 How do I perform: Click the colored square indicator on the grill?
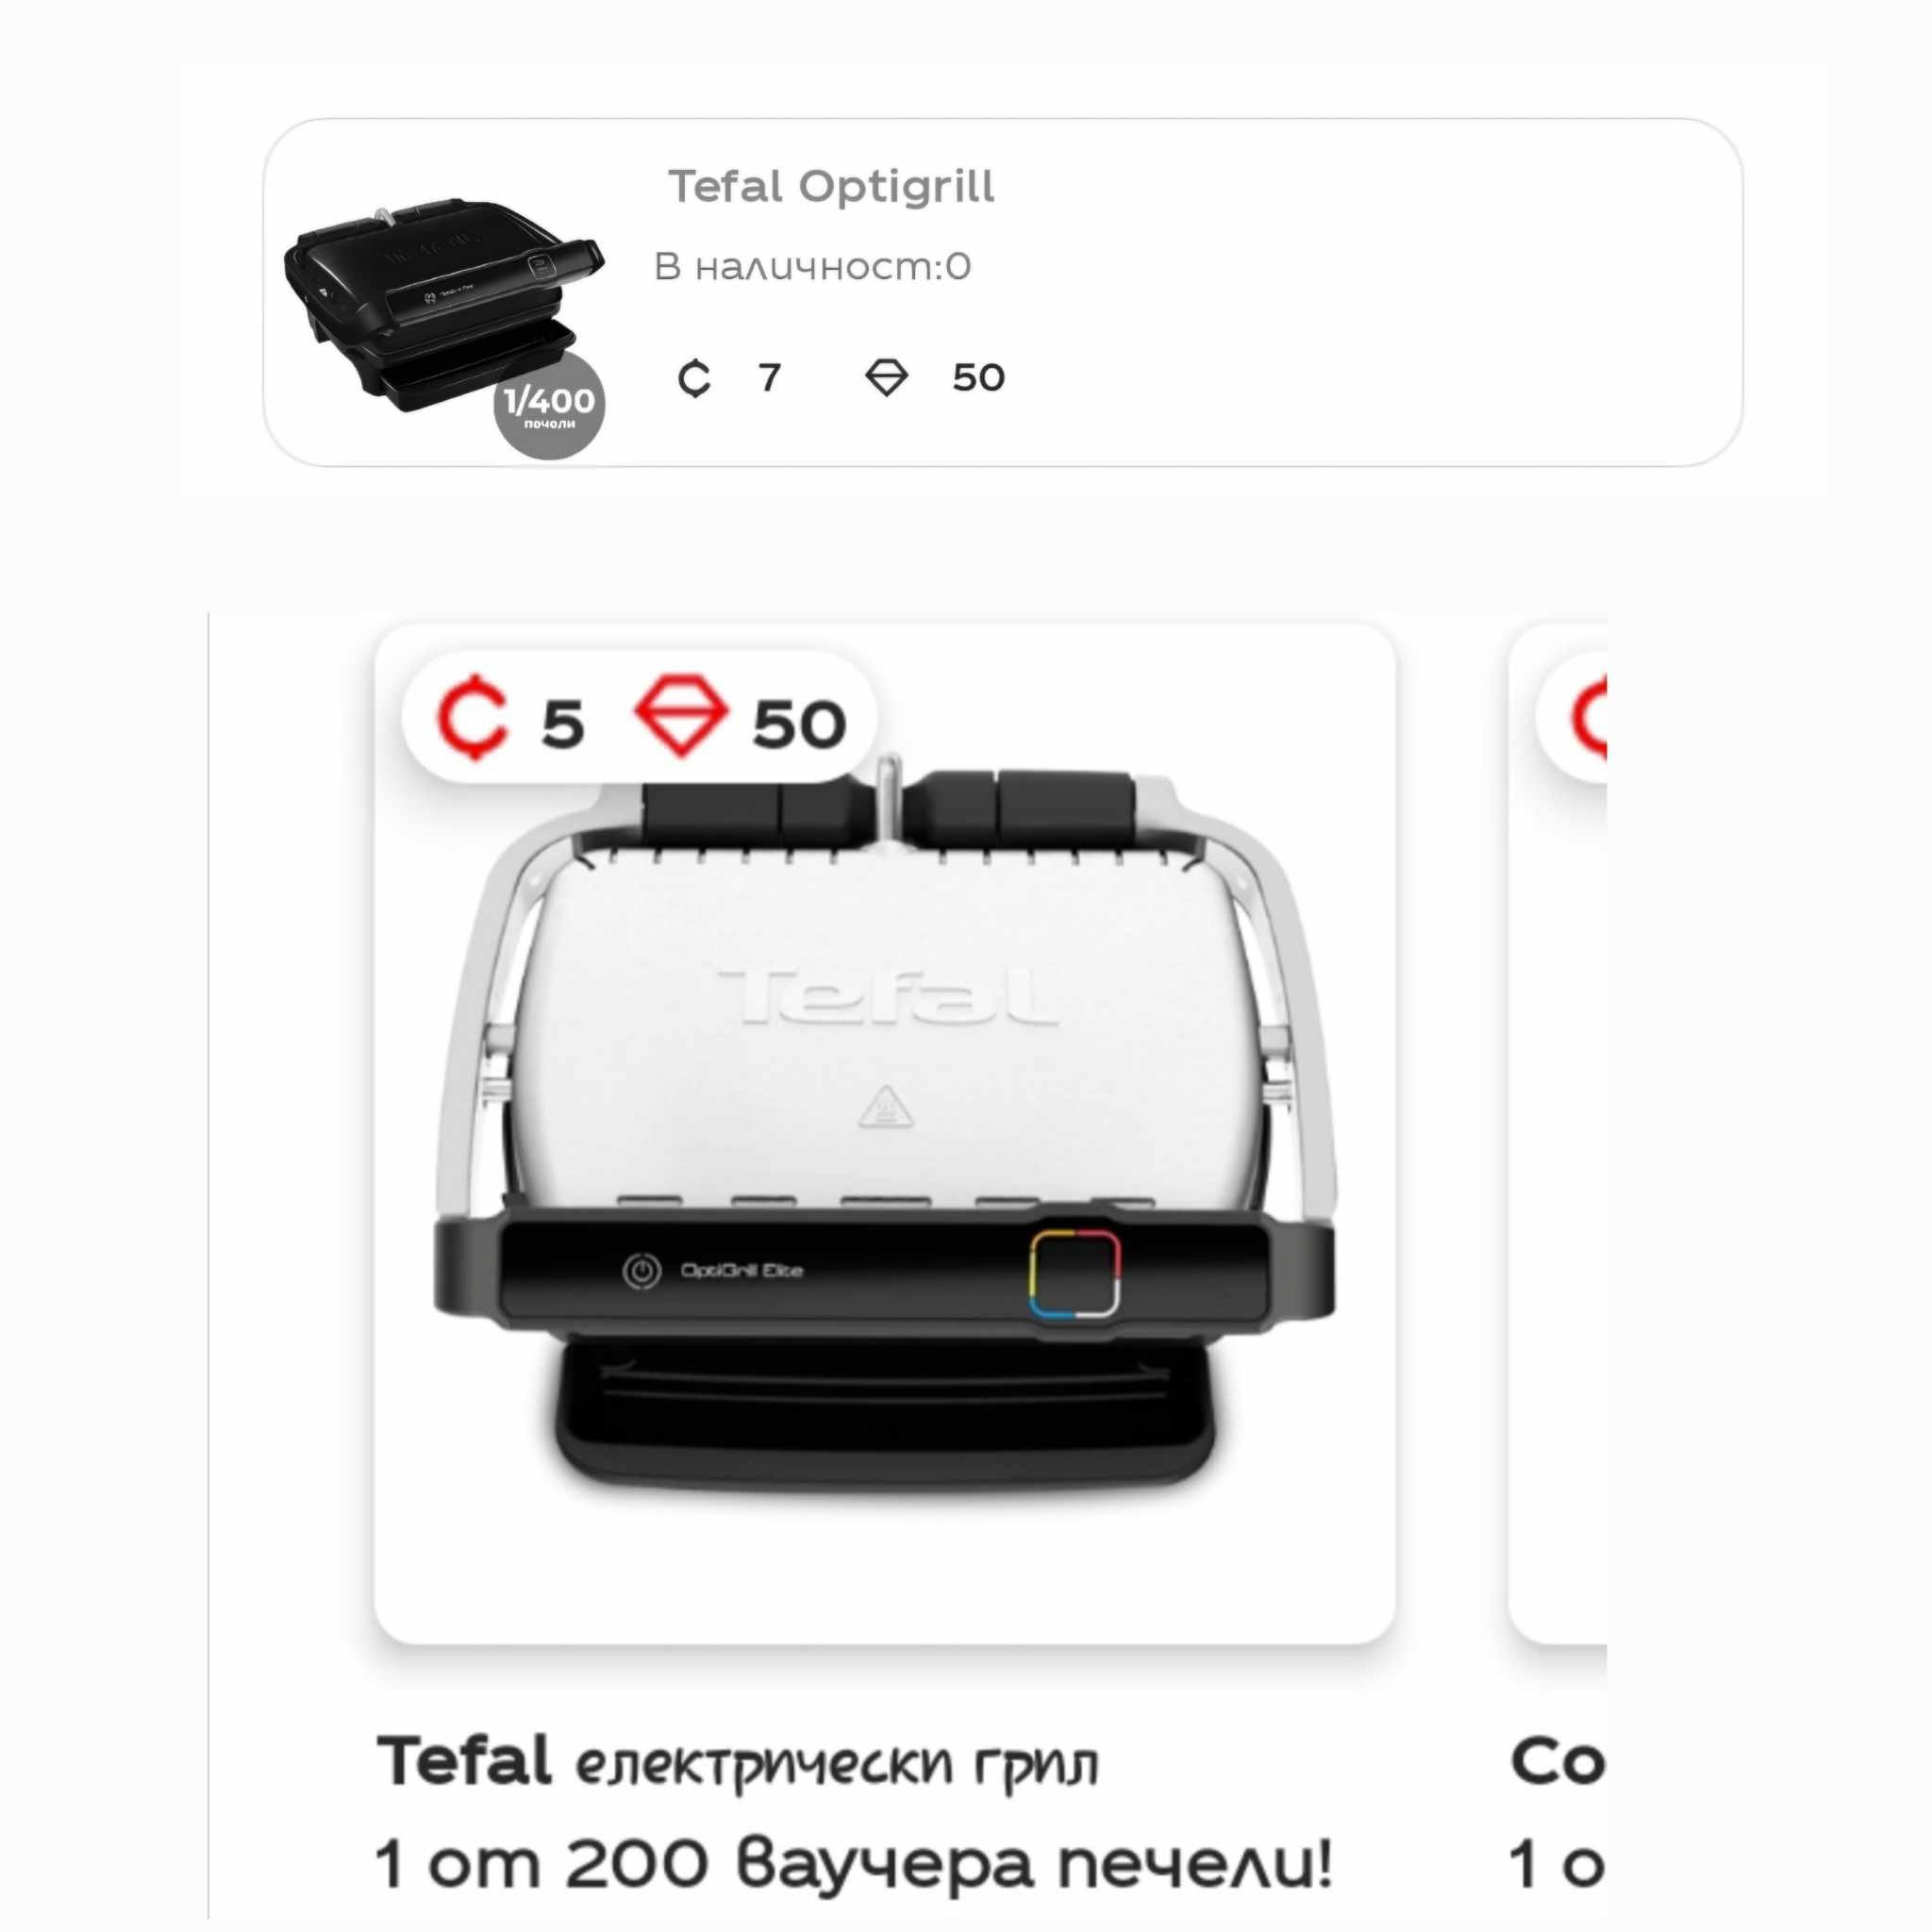click(1075, 1273)
